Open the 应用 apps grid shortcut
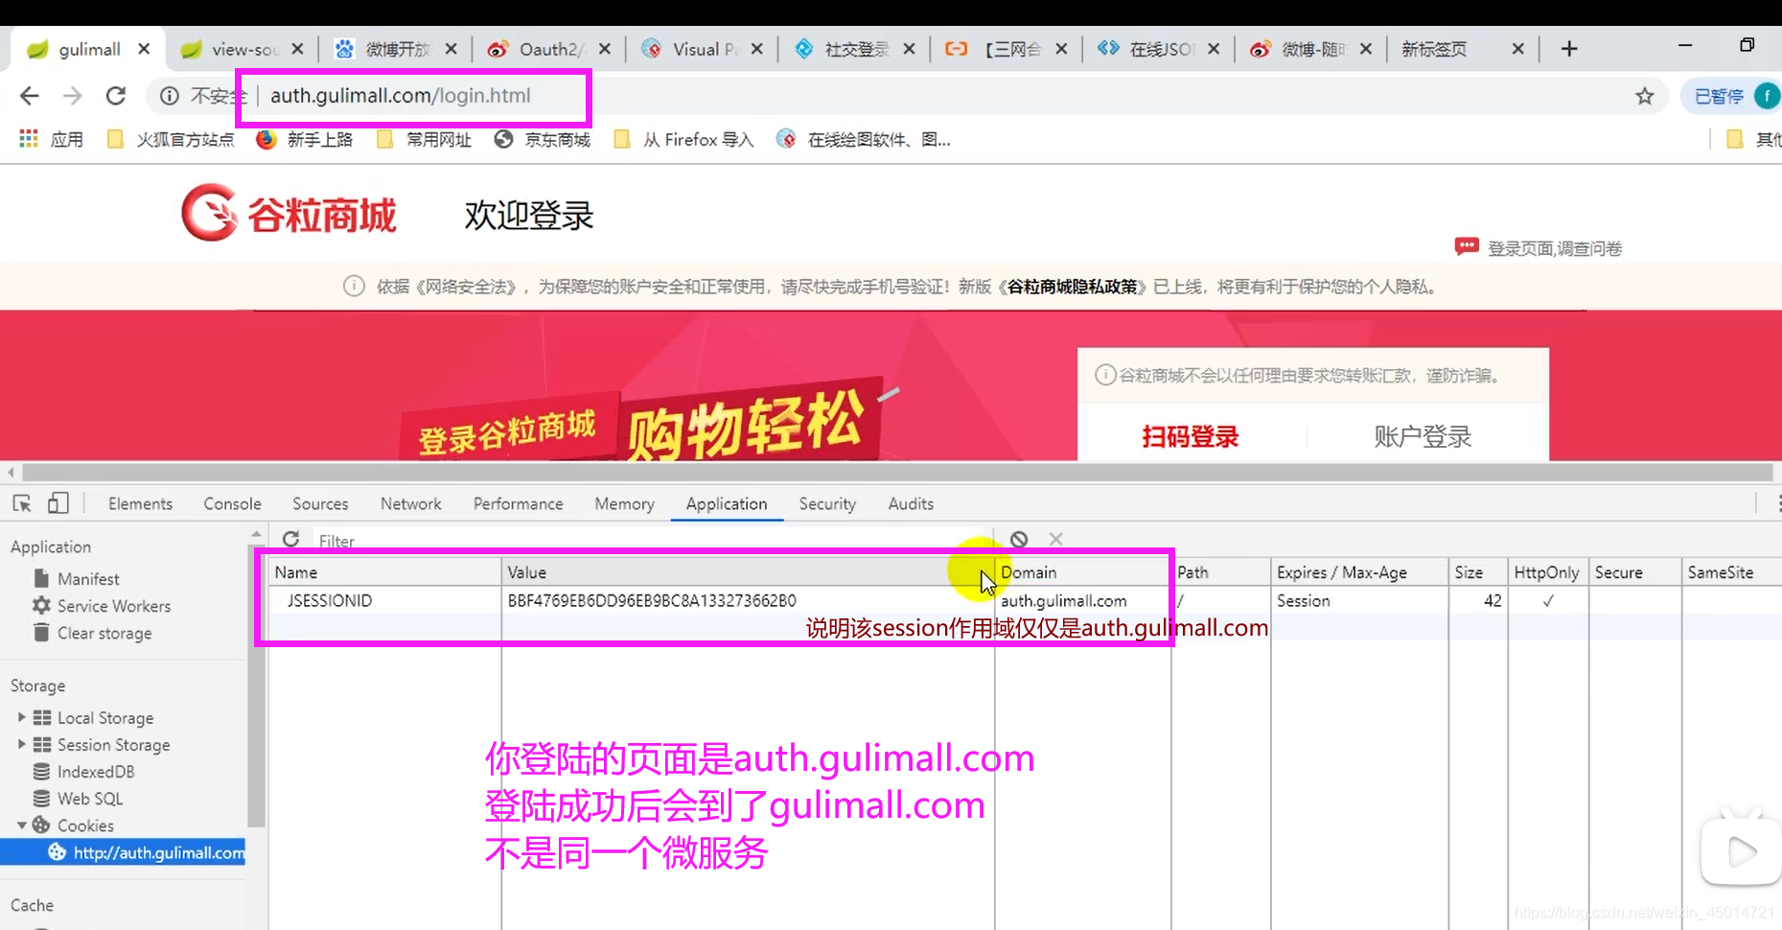 51,140
